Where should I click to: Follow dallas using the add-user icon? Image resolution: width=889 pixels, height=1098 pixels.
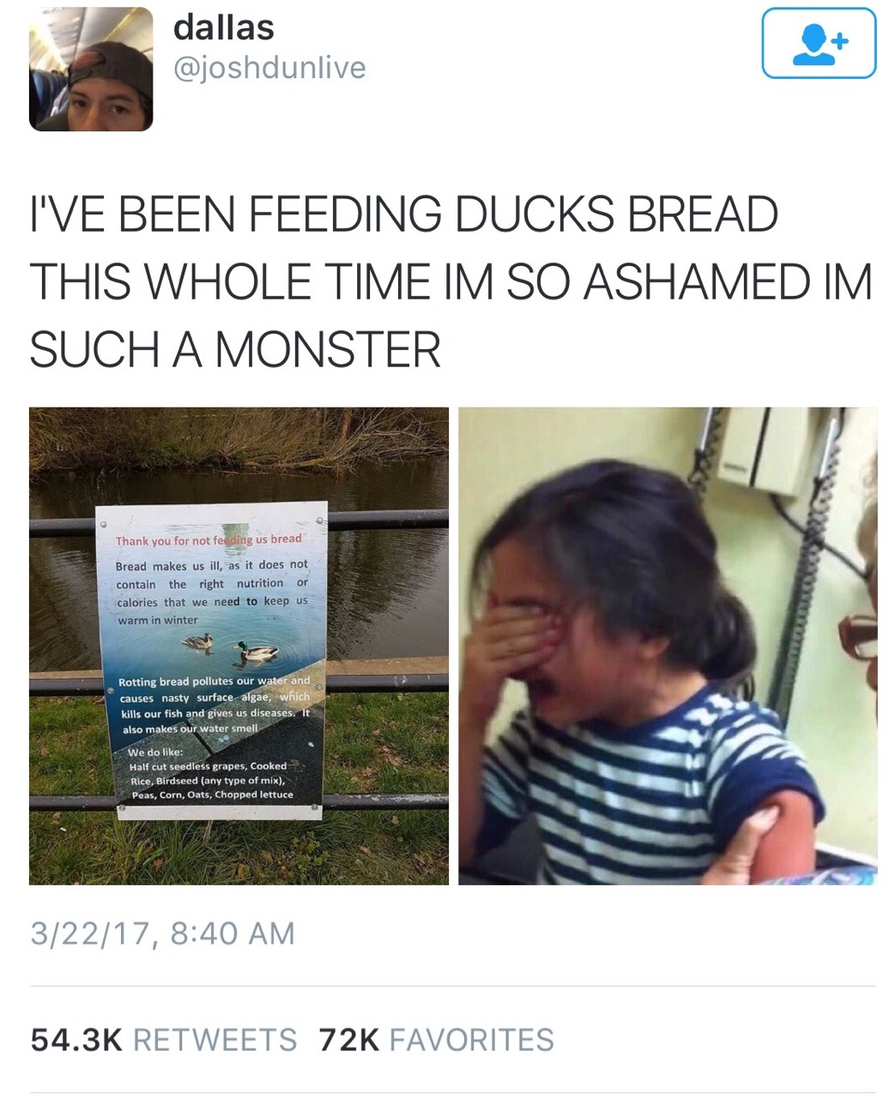click(819, 44)
